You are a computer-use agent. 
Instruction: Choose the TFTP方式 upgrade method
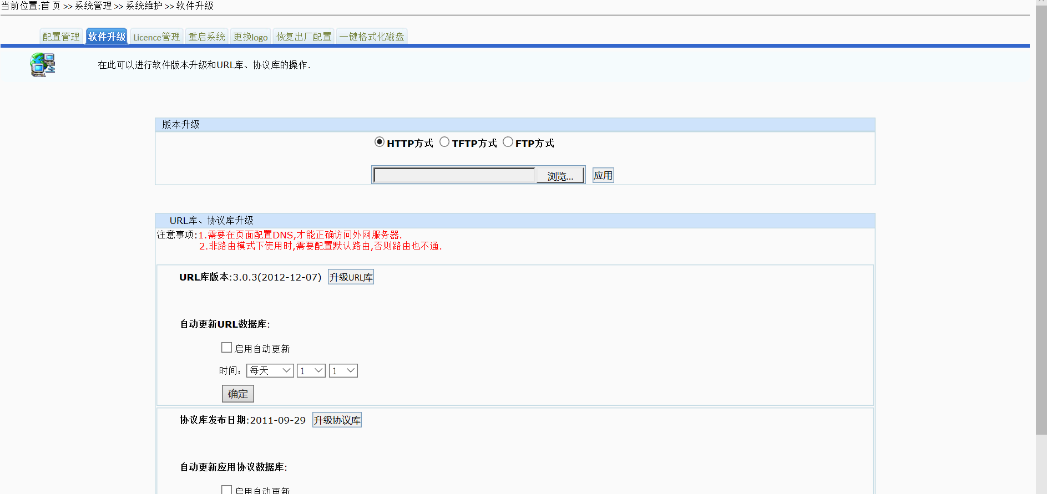pos(444,142)
